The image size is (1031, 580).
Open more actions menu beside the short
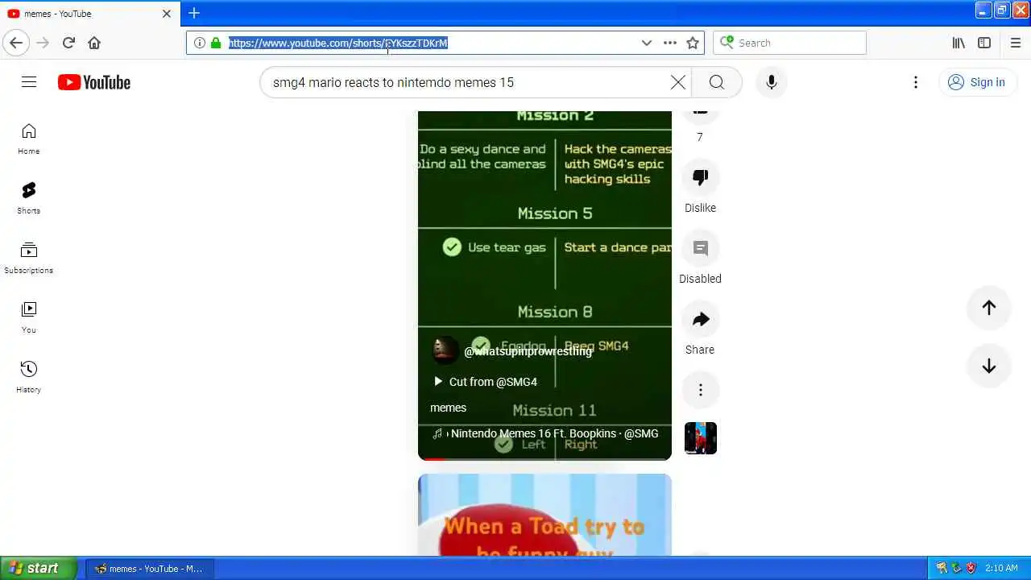tap(701, 390)
